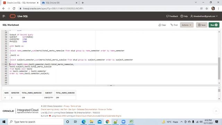Click the Windows taskbar search box
The width and height of the screenshot is (222, 125).
[x=36, y=122]
